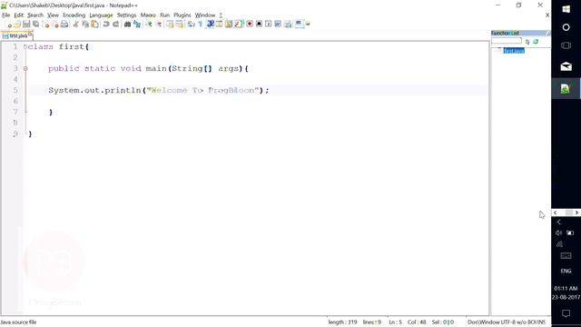581x327 pixels.
Task: Click the Zoom Out toolbar icon
Action: (x=159, y=25)
